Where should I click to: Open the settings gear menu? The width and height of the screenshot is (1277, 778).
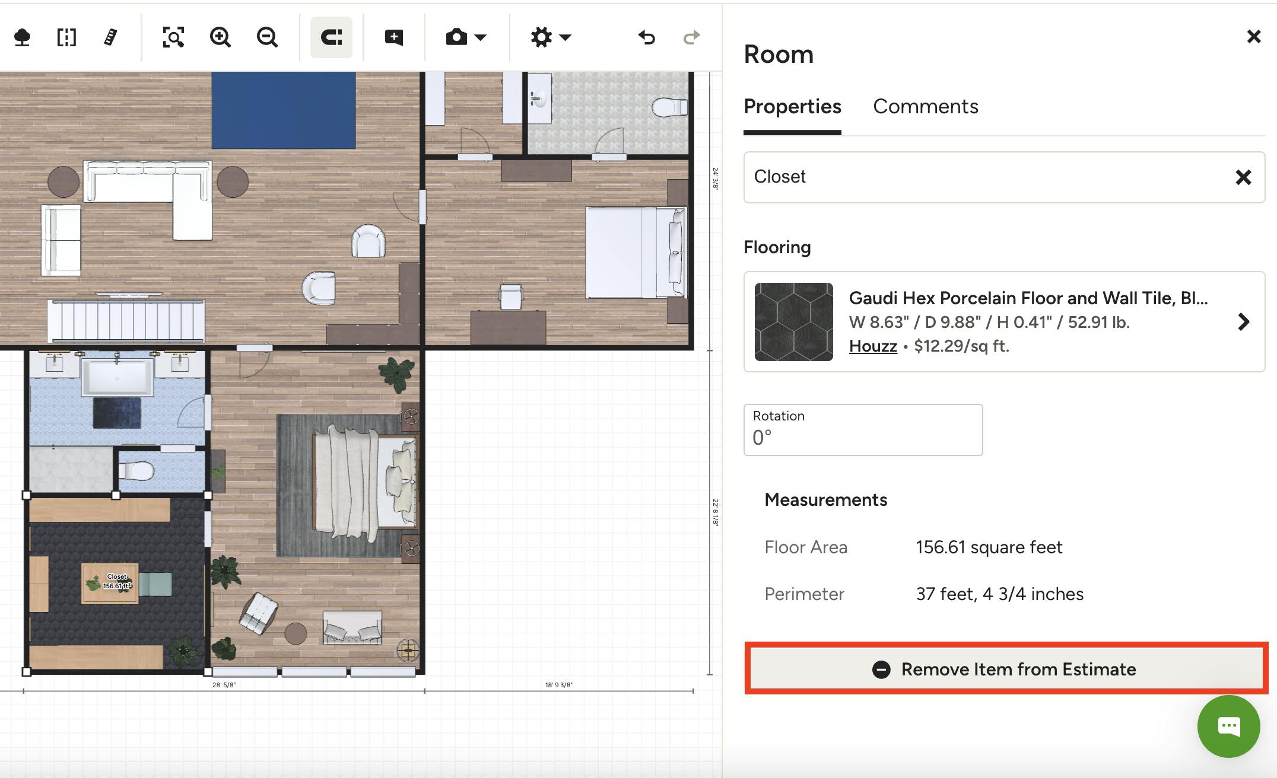[x=541, y=37]
